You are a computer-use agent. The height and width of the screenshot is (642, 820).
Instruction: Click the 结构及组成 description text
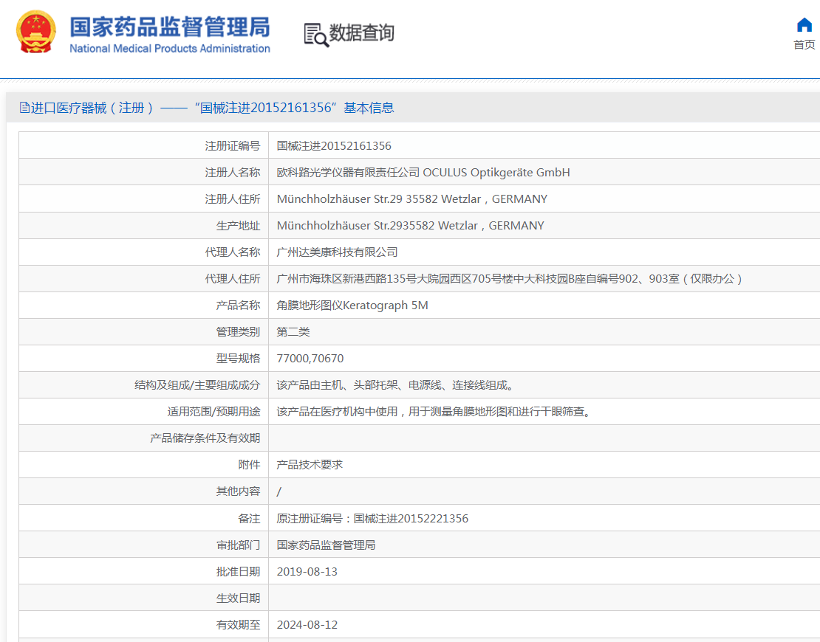pos(397,385)
